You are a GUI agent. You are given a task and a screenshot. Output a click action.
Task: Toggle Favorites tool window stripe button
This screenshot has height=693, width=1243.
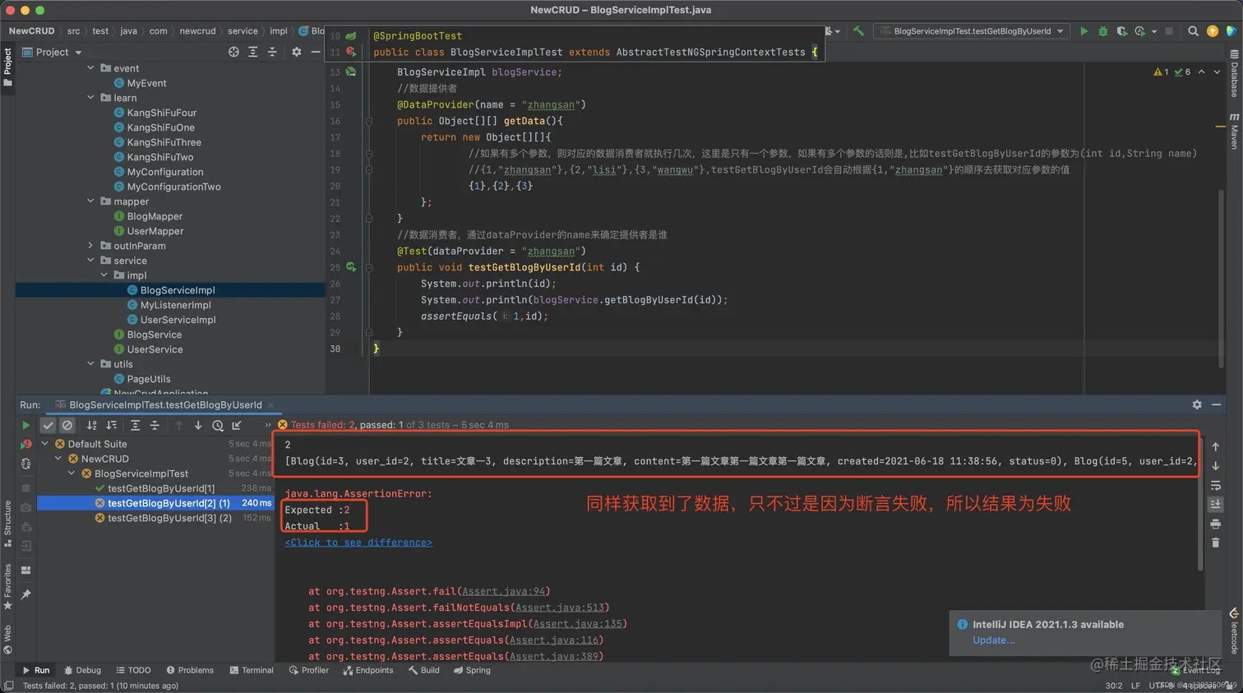click(7, 586)
